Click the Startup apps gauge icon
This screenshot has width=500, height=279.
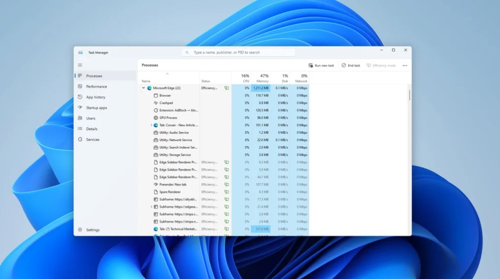(x=80, y=107)
